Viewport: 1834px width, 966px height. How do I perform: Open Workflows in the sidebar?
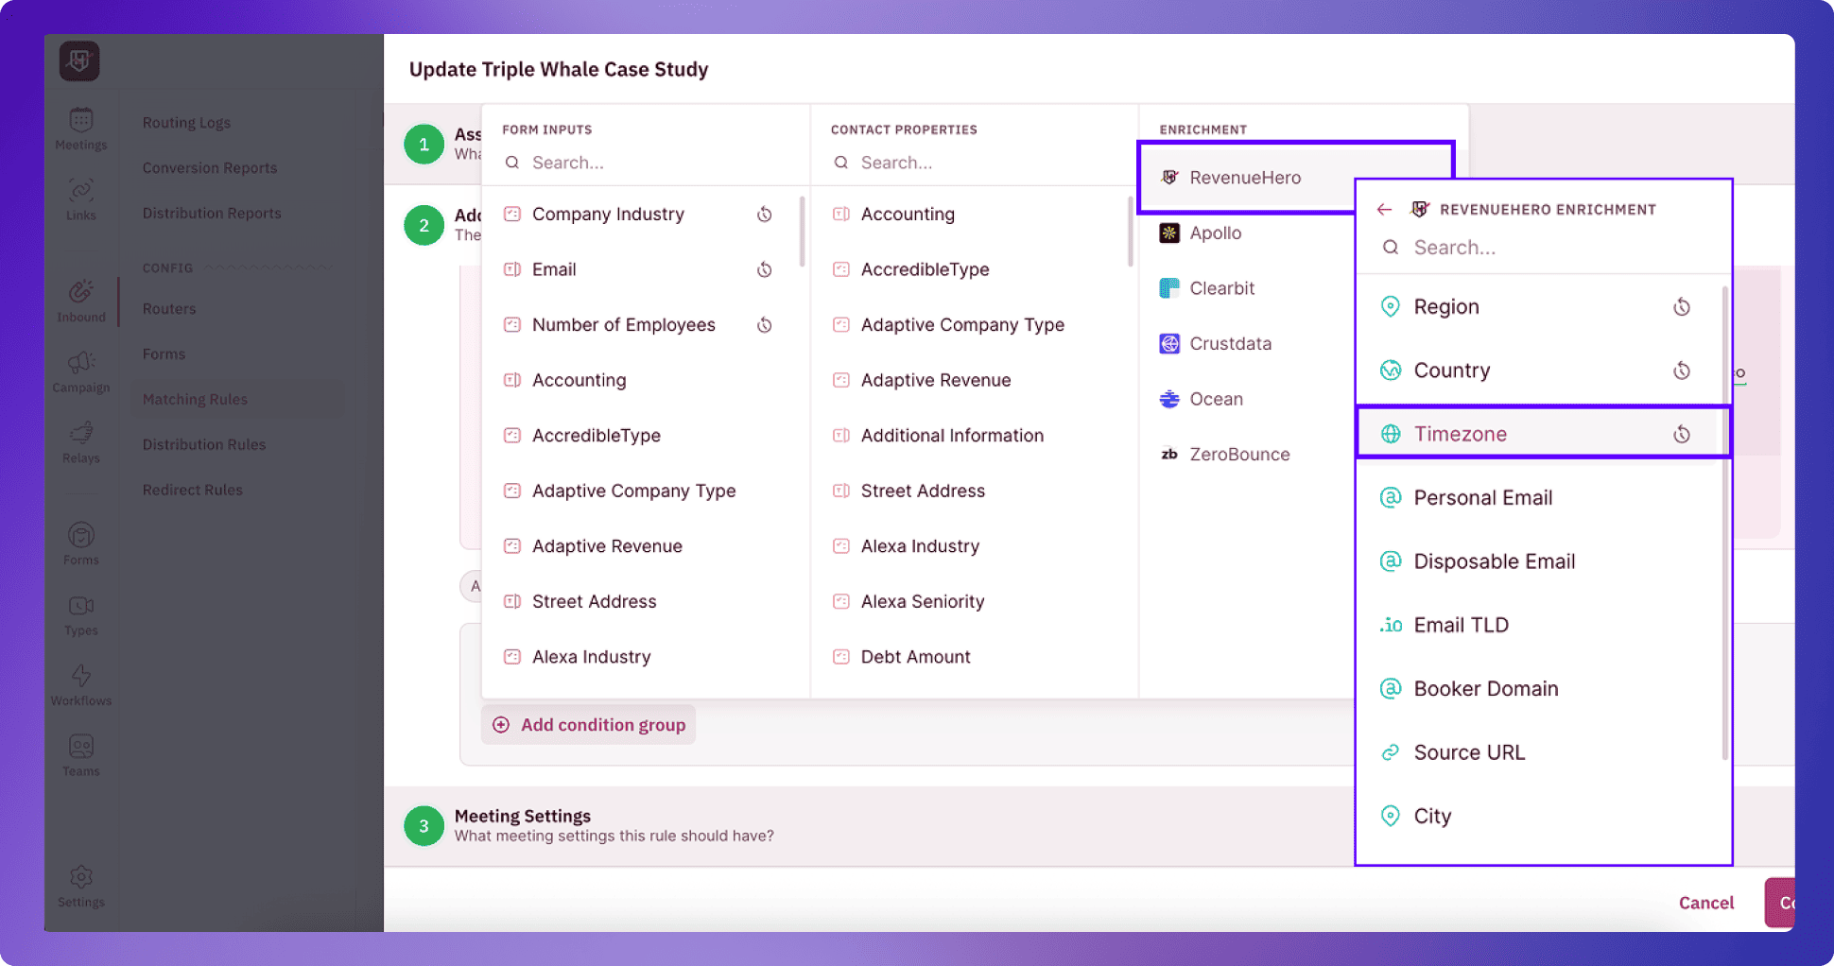[x=80, y=685]
